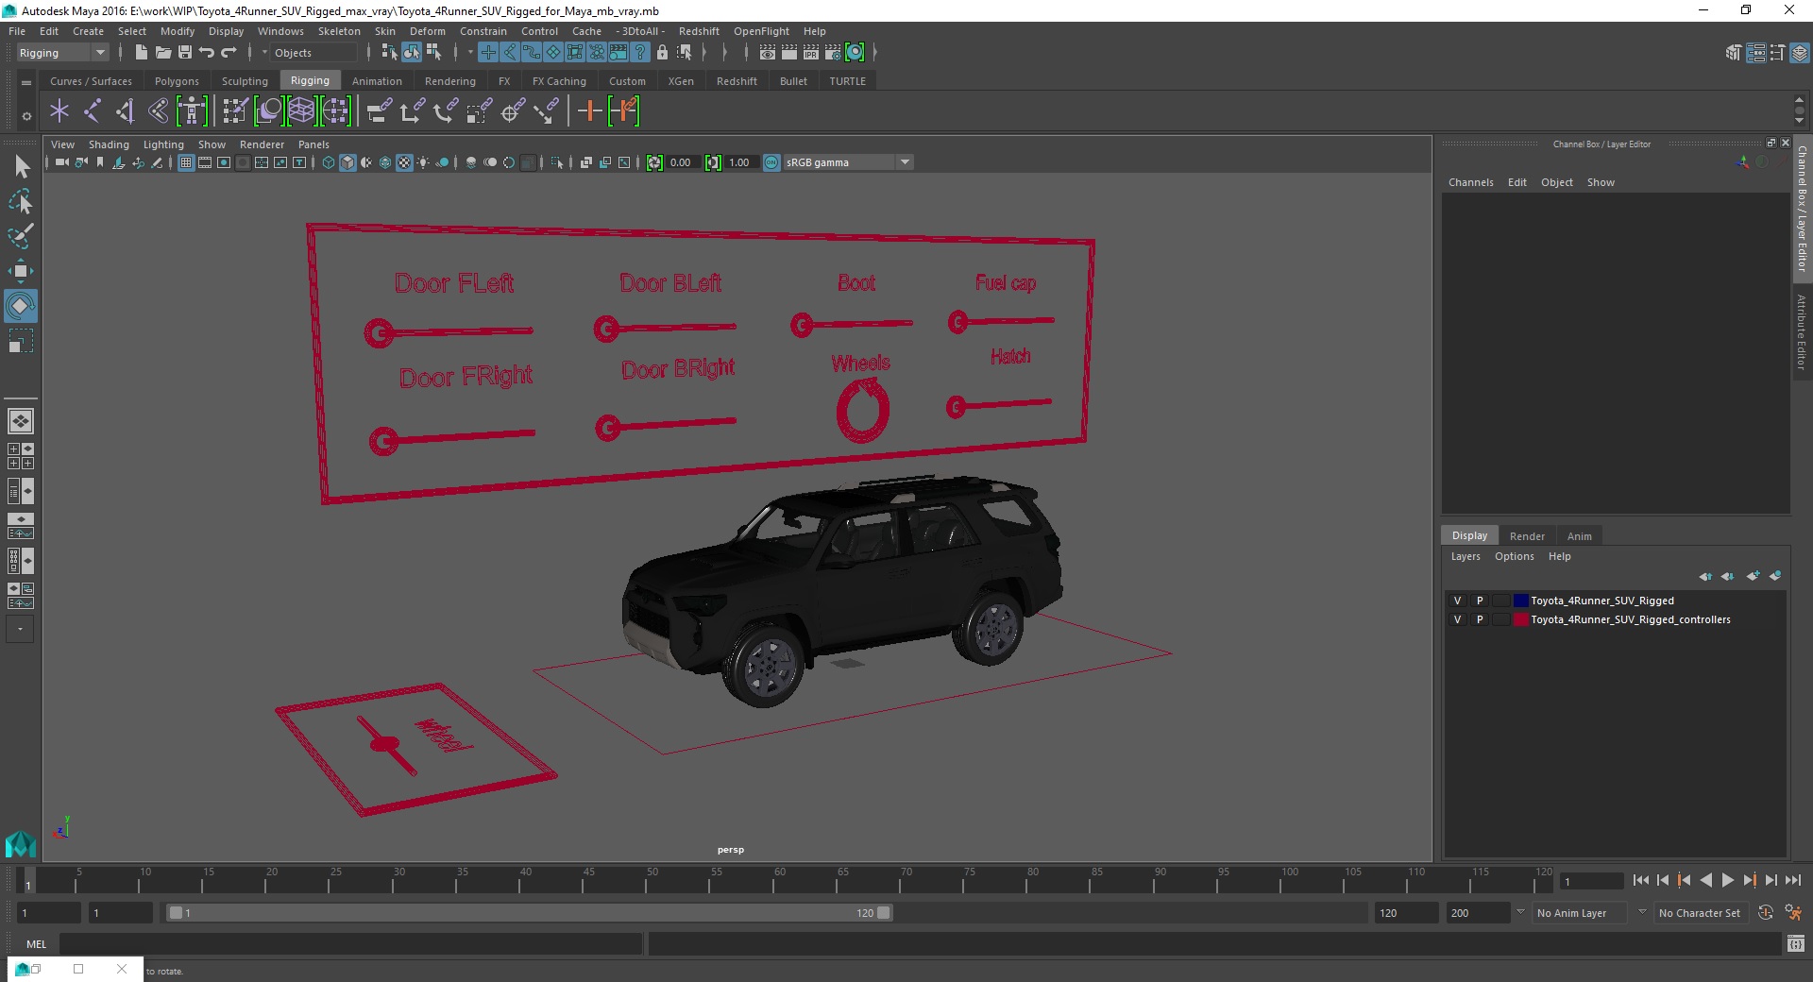Activate the Rotate tool
This screenshot has width=1813, height=982.
[x=21, y=306]
